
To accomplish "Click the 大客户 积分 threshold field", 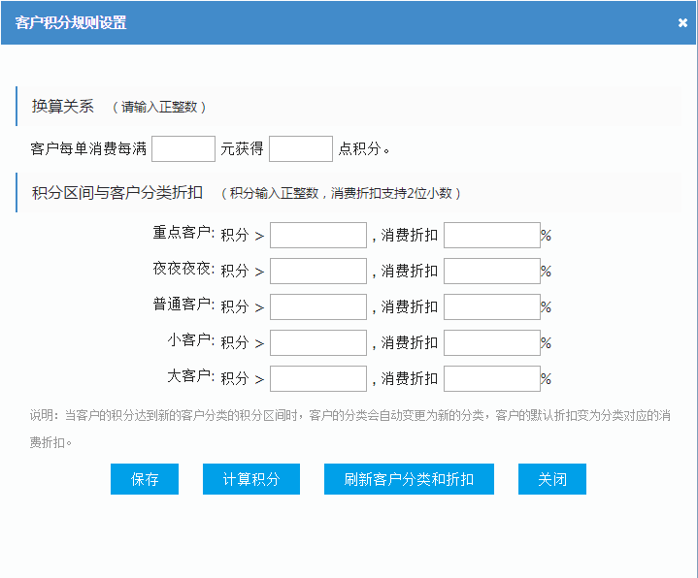I will [318, 379].
